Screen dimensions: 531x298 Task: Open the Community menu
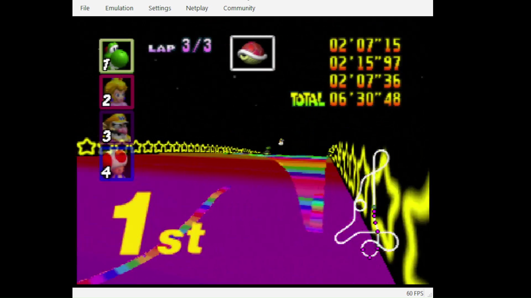tap(239, 8)
